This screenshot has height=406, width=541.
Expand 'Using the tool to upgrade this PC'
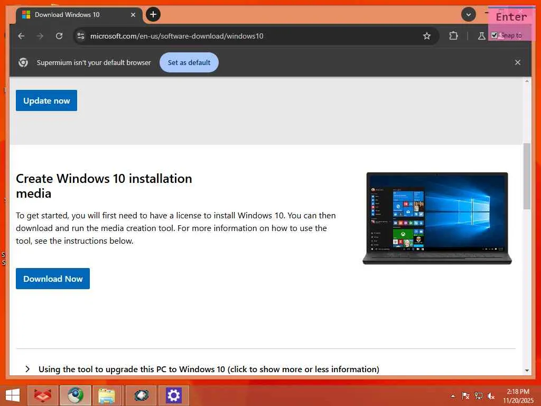click(202, 369)
